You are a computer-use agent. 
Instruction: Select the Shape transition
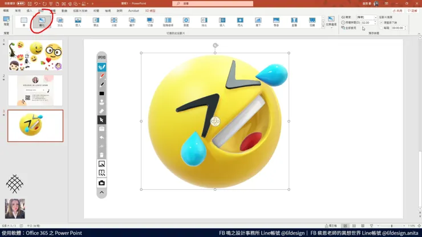(186, 22)
